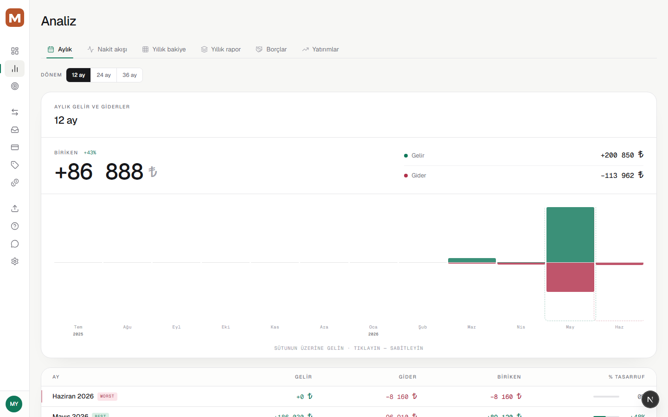Select the 36 ay period option
Screen dimensions: 668x417
pyautogui.click(x=129, y=75)
